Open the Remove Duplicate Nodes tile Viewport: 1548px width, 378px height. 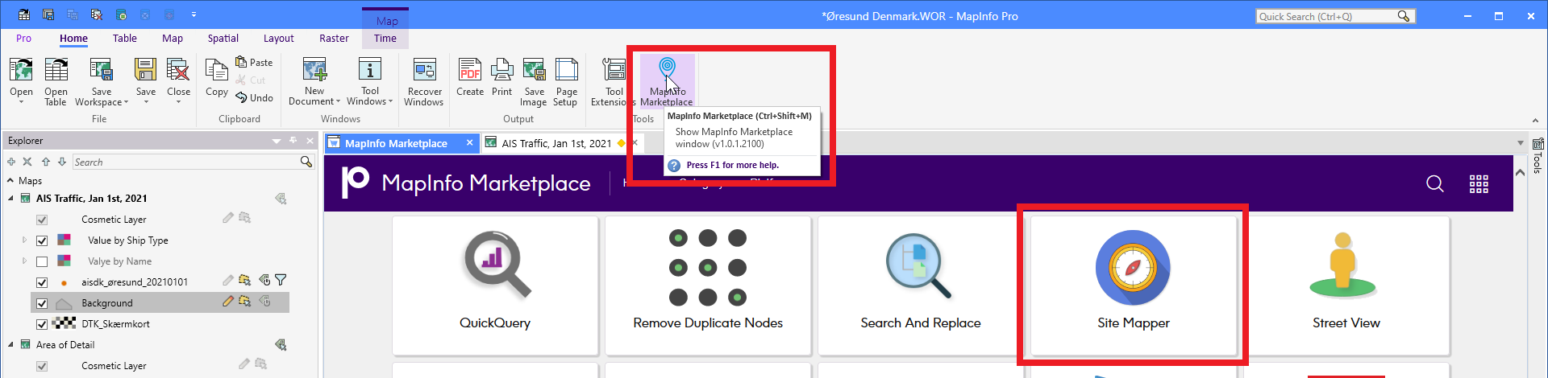point(708,286)
